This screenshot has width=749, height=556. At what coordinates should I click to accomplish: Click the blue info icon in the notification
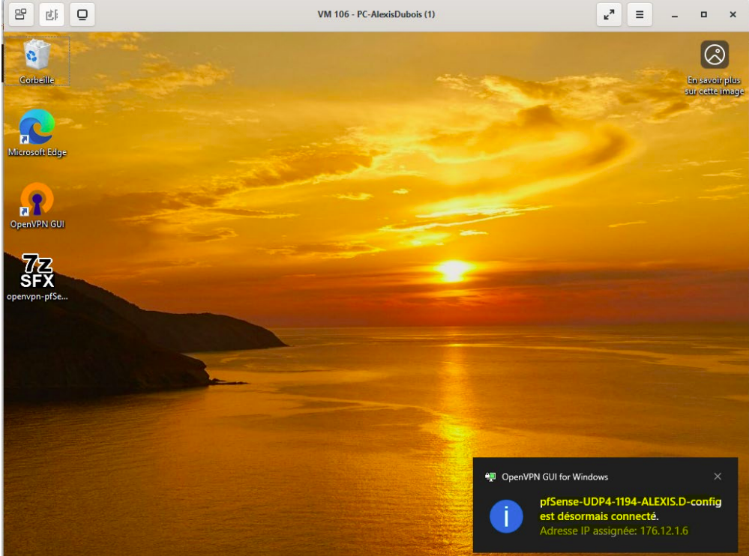click(506, 516)
